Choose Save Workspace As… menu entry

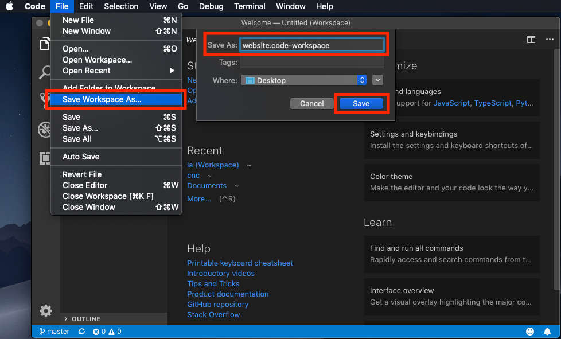point(116,99)
